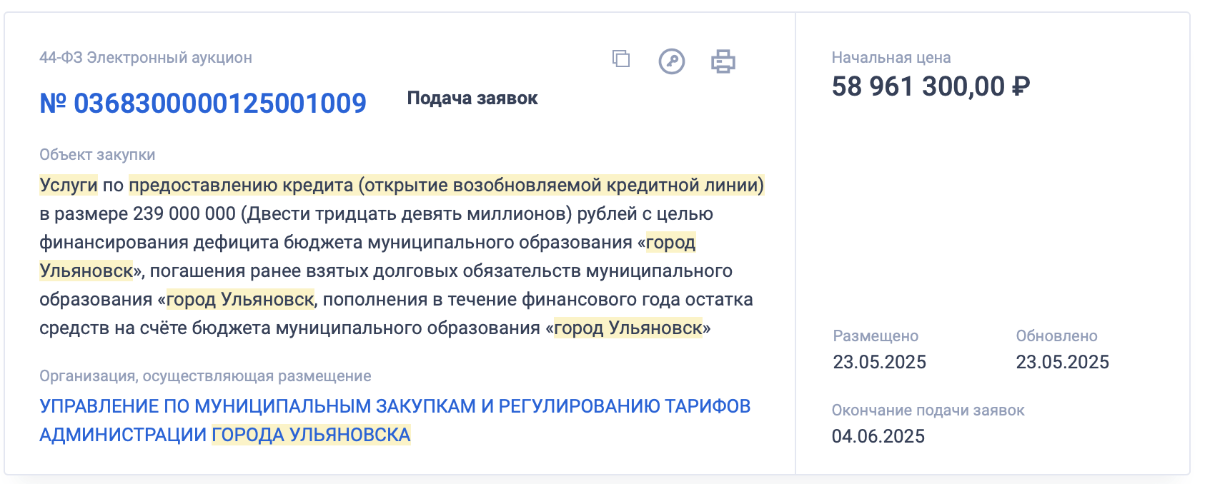Click the copy icon next to the key icon
This screenshot has width=1205, height=484.
pyautogui.click(x=621, y=59)
